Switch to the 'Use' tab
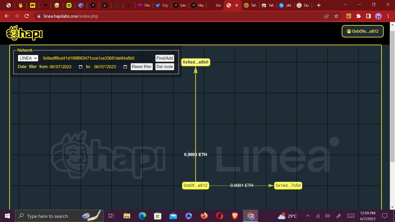395x222 pixels. click(215, 5)
